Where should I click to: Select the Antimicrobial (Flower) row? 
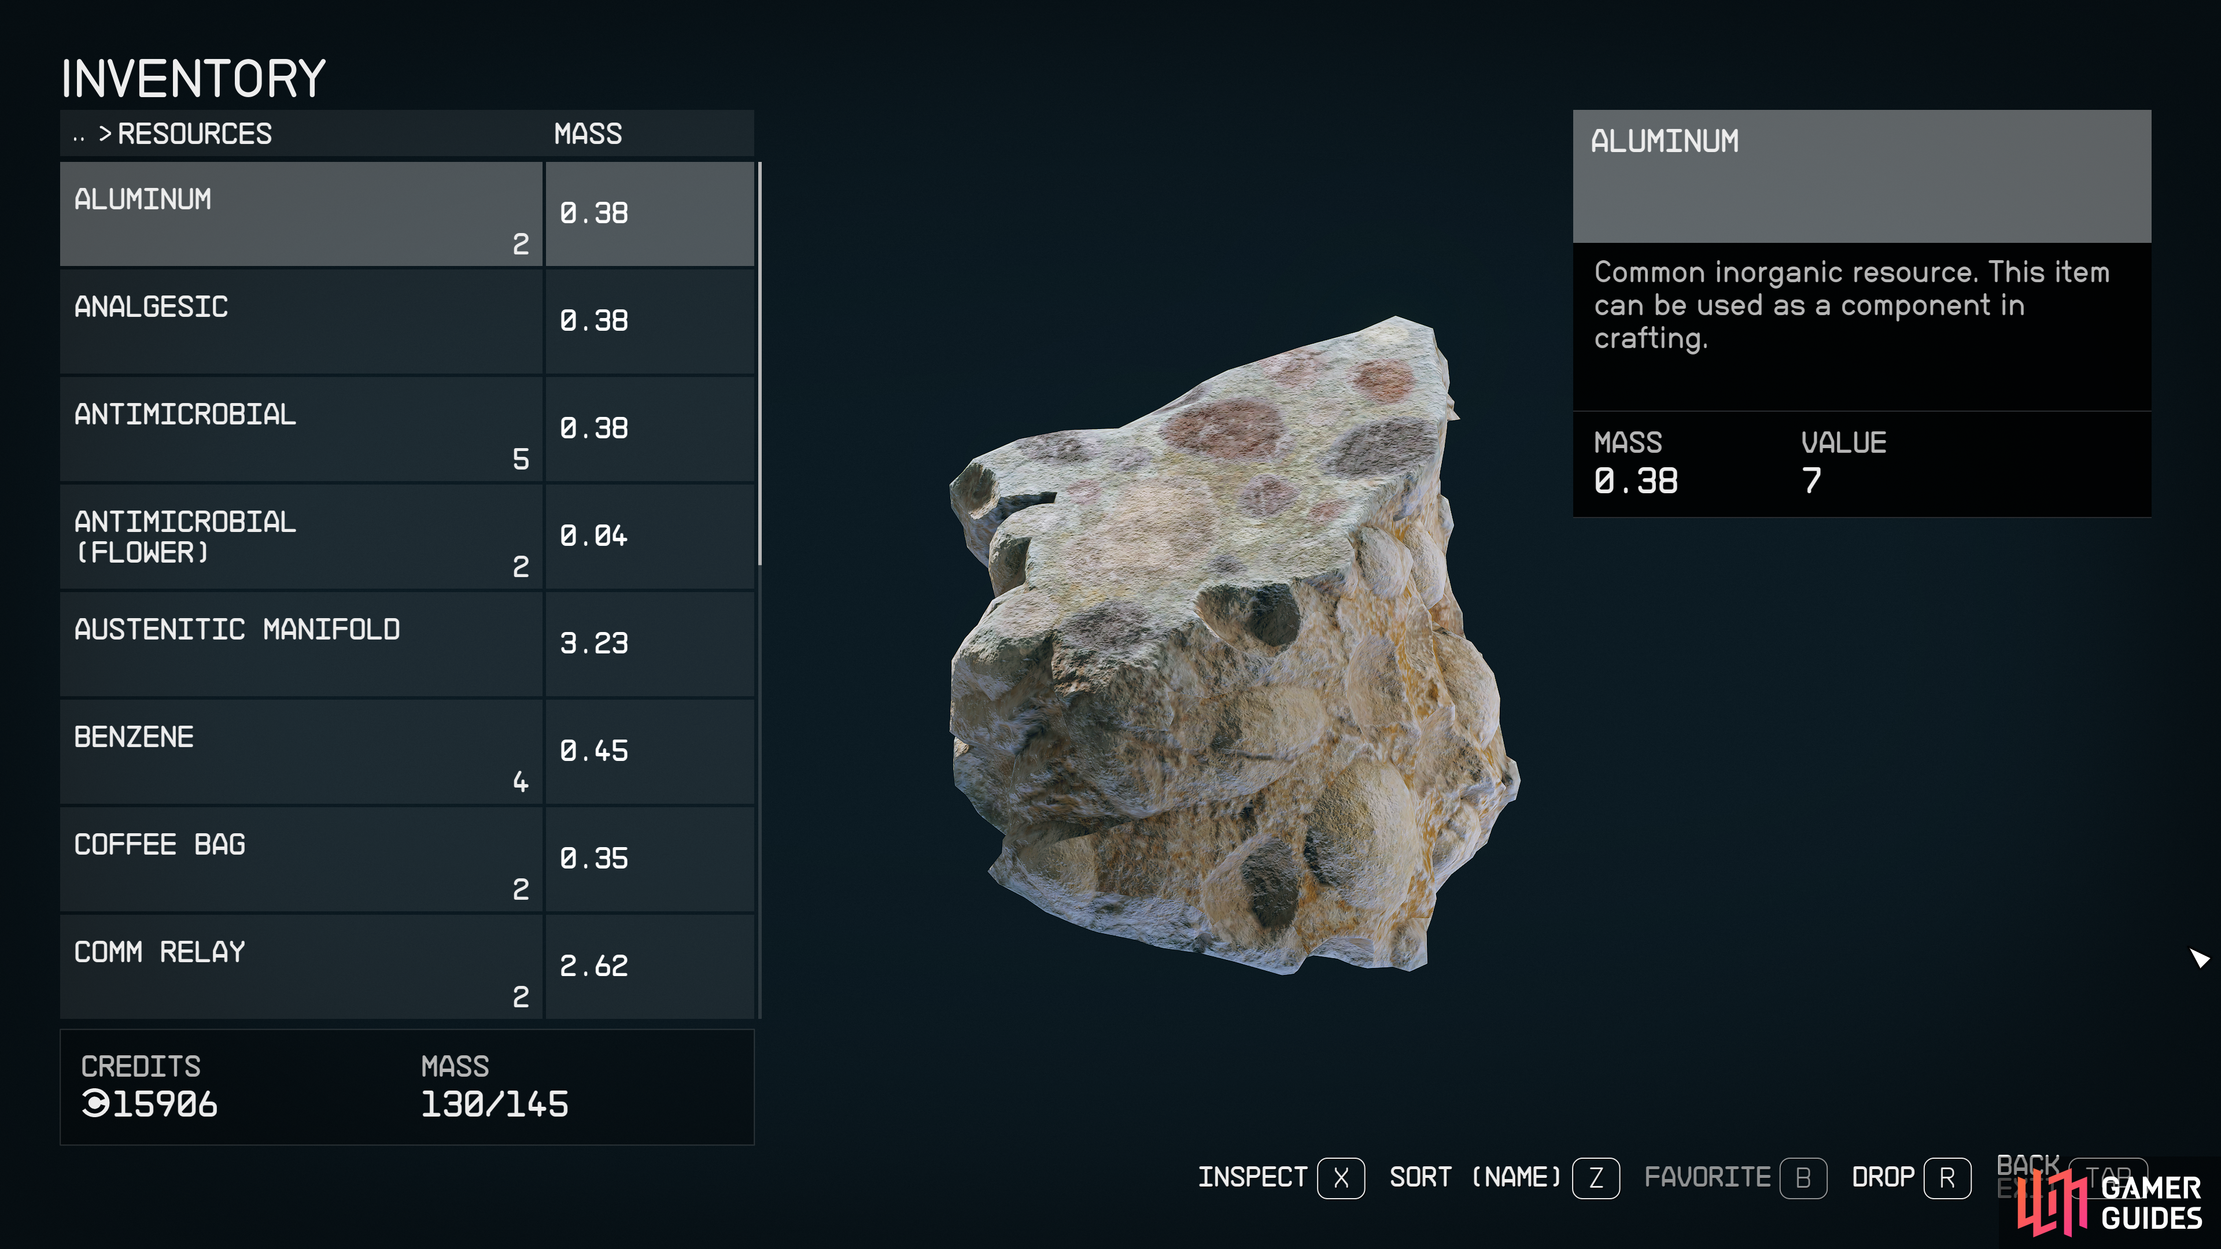coord(407,537)
